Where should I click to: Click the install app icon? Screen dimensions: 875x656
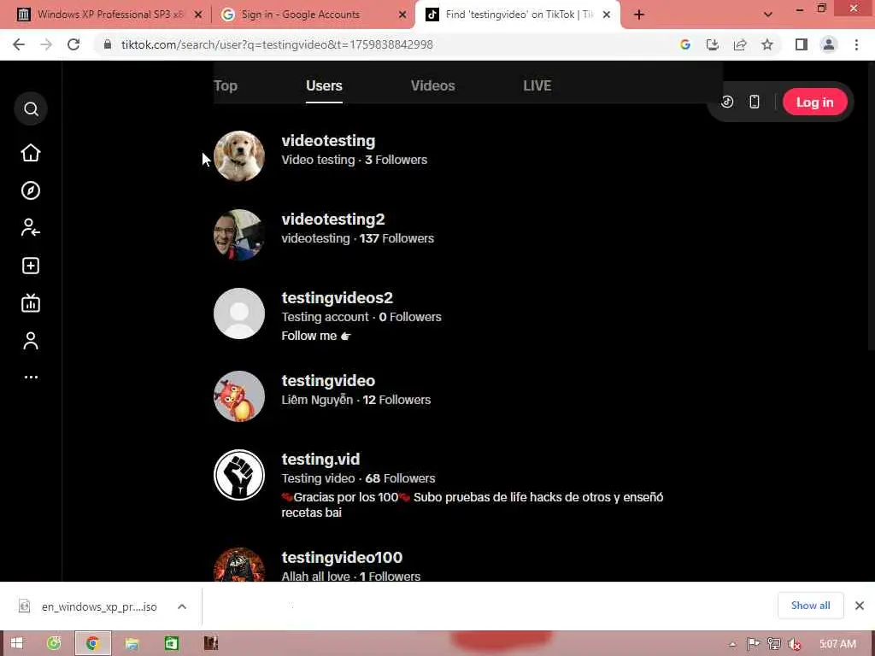(x=713, y=44)
